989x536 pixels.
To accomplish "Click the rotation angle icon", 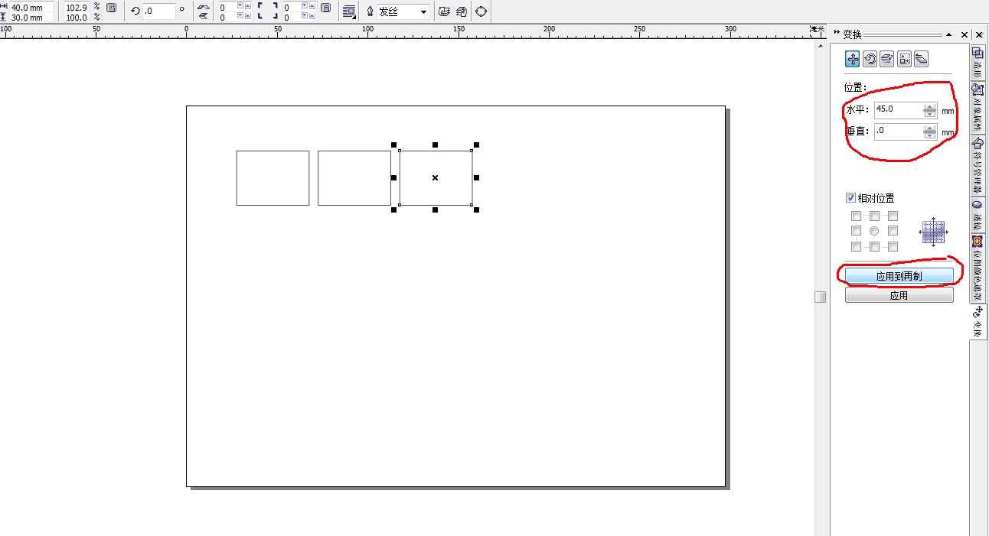I will point(135,11).
